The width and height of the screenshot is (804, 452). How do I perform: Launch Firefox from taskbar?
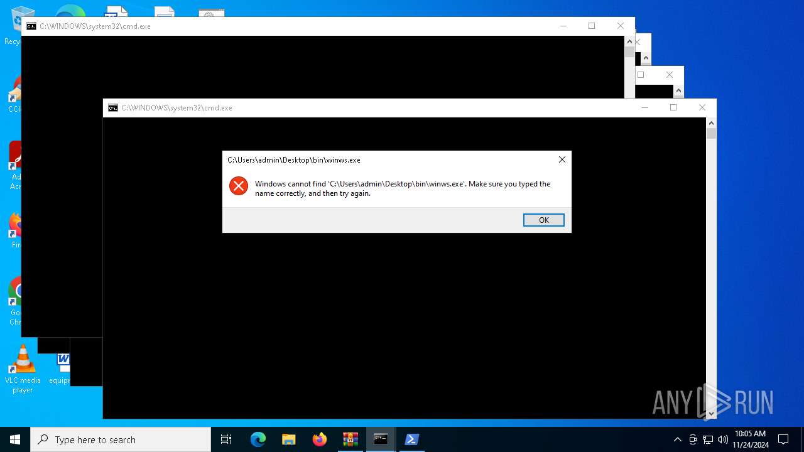(x=319, y=439)
